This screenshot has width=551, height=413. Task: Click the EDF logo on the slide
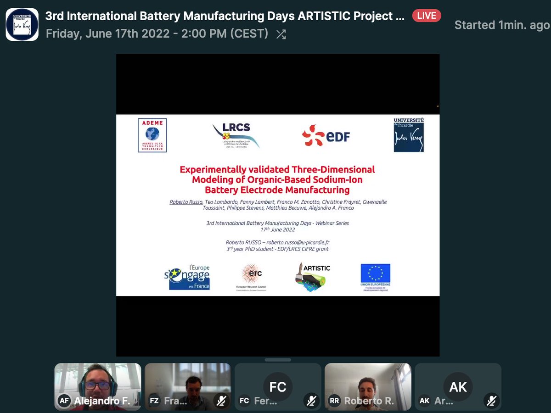click(x=326, y=135)
